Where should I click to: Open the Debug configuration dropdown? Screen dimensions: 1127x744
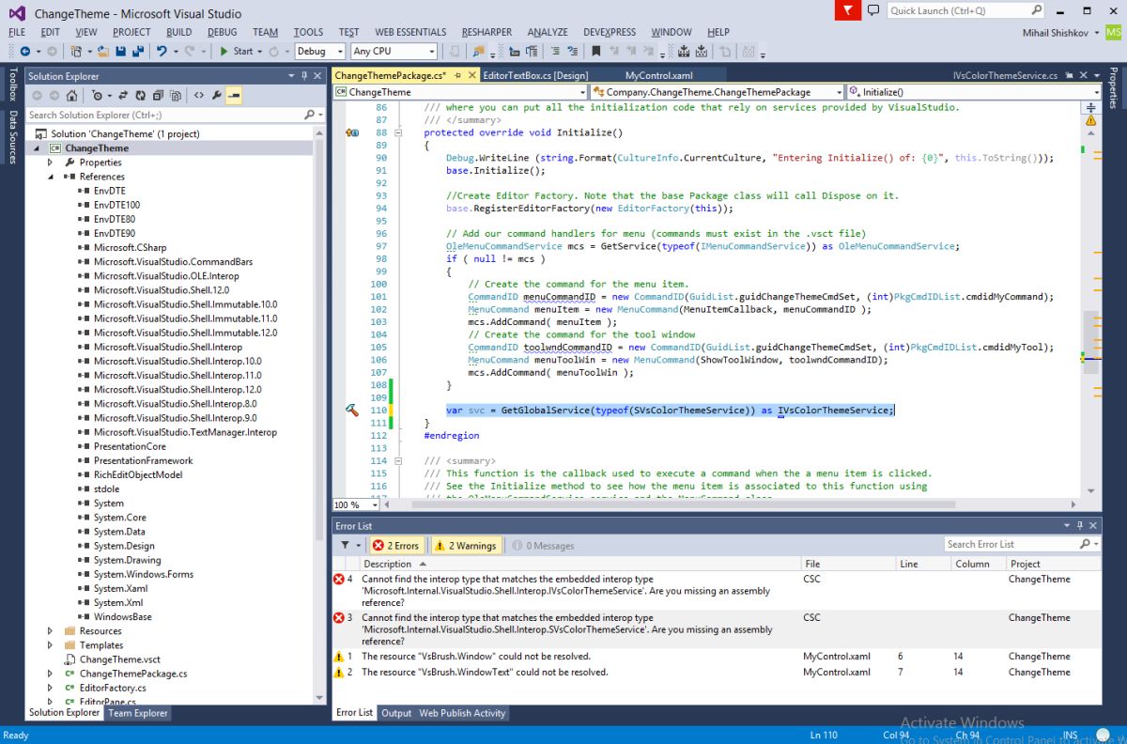pos(318,52)
